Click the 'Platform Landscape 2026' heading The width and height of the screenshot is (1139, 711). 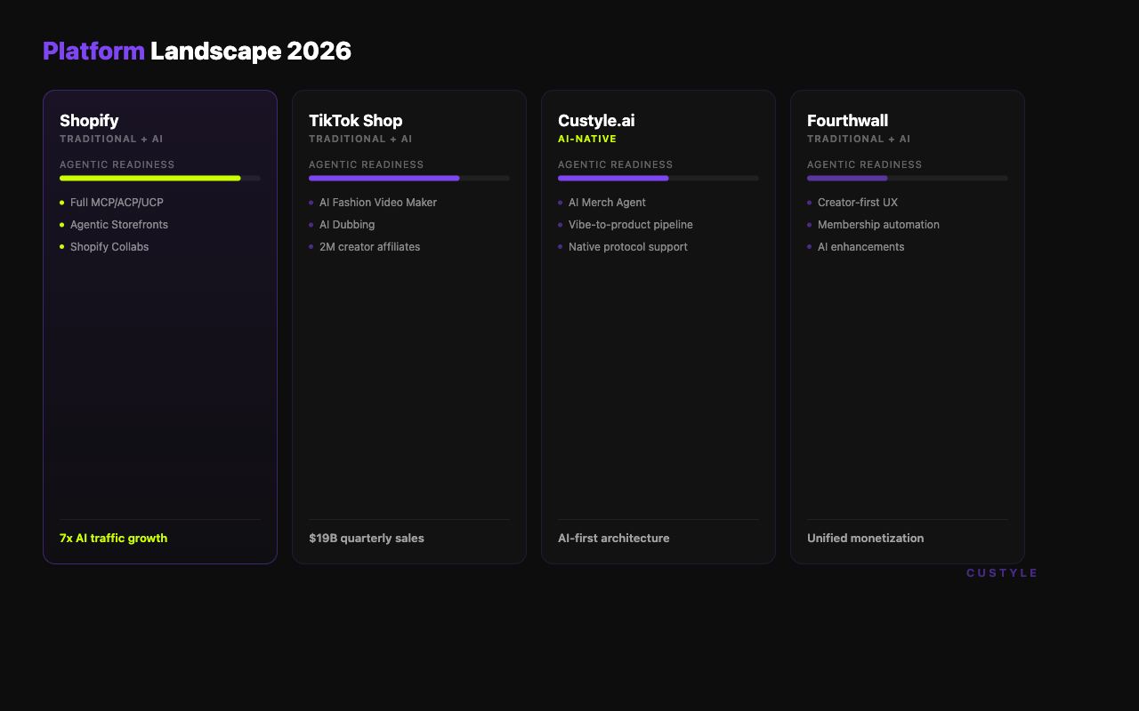tap(197, 52)
